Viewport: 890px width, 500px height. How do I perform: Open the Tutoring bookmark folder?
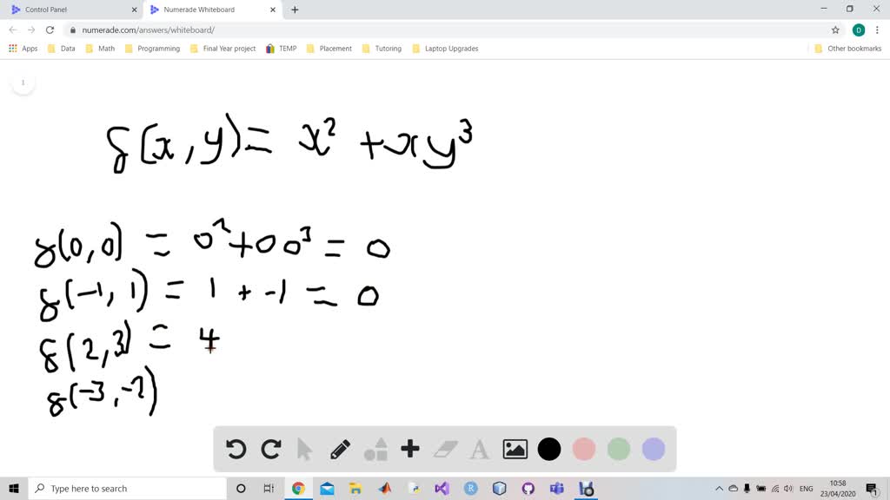coord(382,49)
